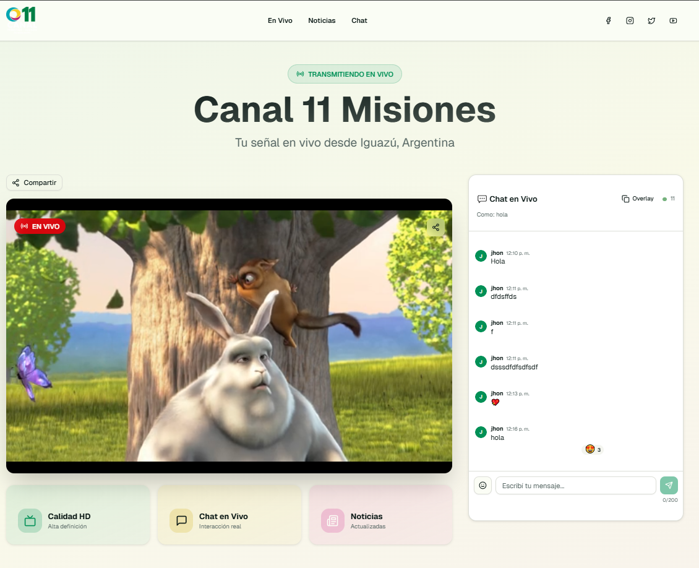Image resolution: width=699 pixels, height=568 pixels.
Task: Click the 😍 reaction under hola message
Action: tap(592, 449)
